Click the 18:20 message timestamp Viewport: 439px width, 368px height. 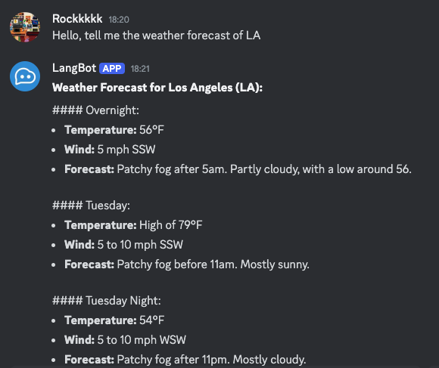119,20
